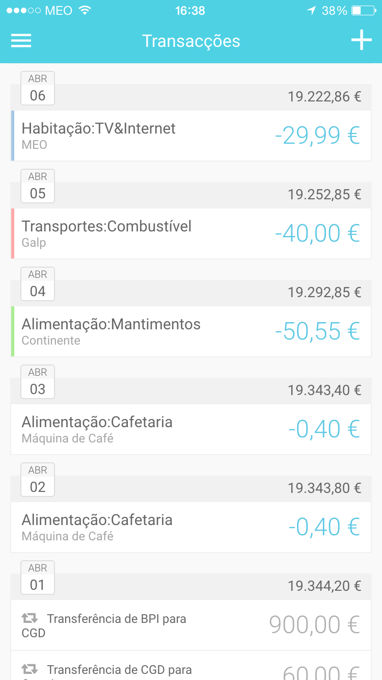Select the ABR 06 date badge
Screen dimensions: 382x680
pos(38,89)
